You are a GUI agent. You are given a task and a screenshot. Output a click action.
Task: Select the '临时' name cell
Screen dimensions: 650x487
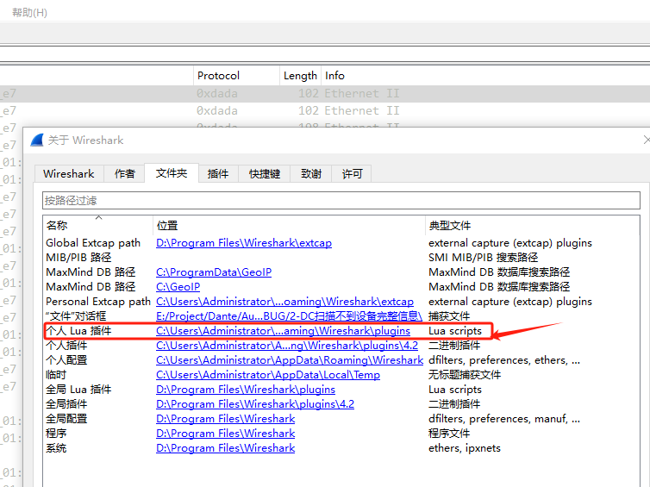(x=56, y=375)
